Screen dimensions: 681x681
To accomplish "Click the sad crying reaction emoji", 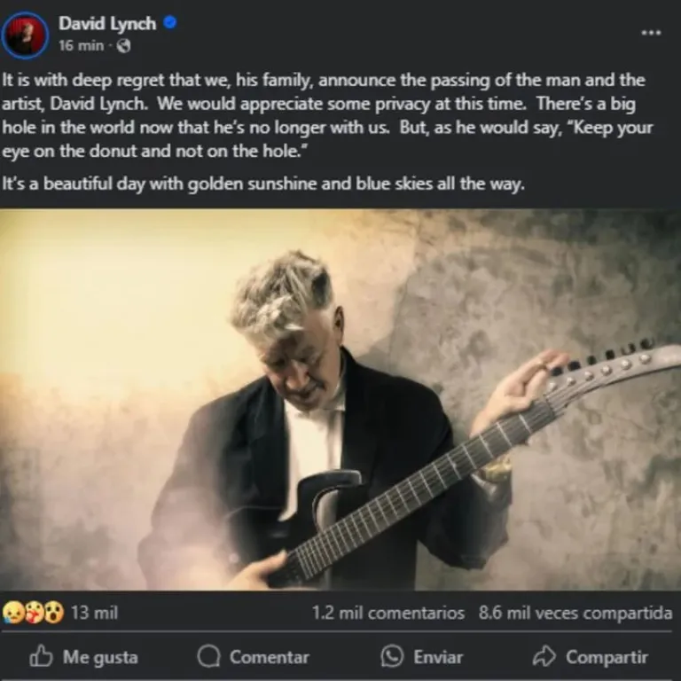I will [12, 613].
